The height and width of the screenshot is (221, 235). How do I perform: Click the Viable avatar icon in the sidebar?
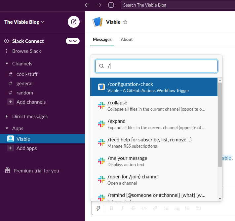click(x=11, y=139)
